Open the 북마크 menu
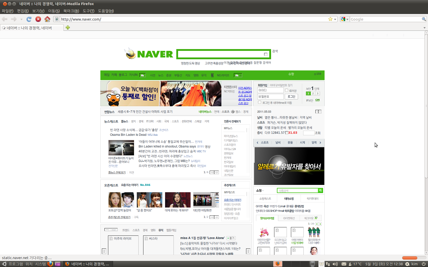 tap(71, 11)
